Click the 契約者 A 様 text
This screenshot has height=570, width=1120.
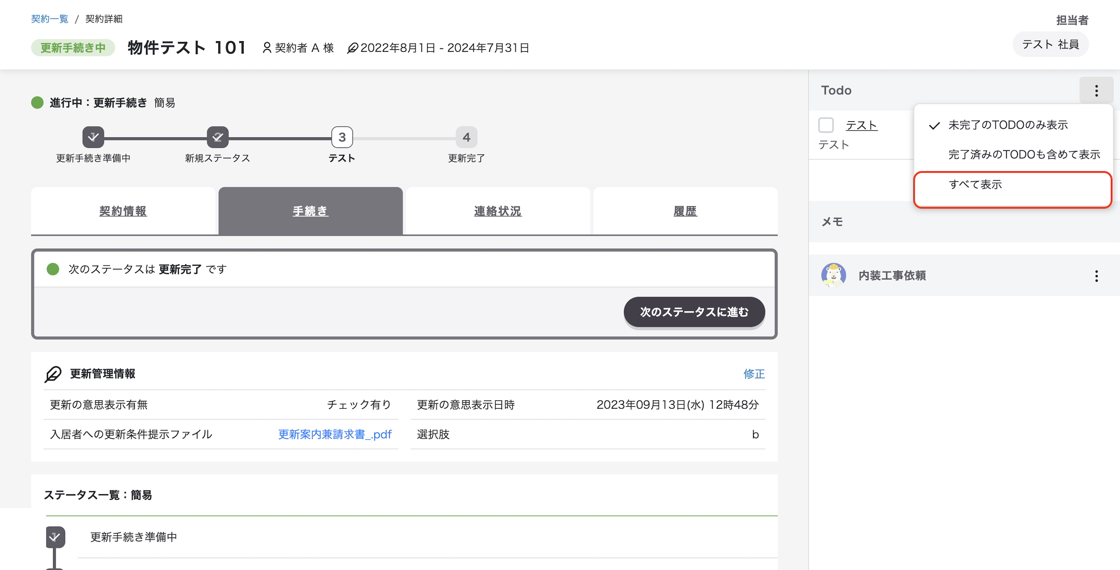(304, 48)
